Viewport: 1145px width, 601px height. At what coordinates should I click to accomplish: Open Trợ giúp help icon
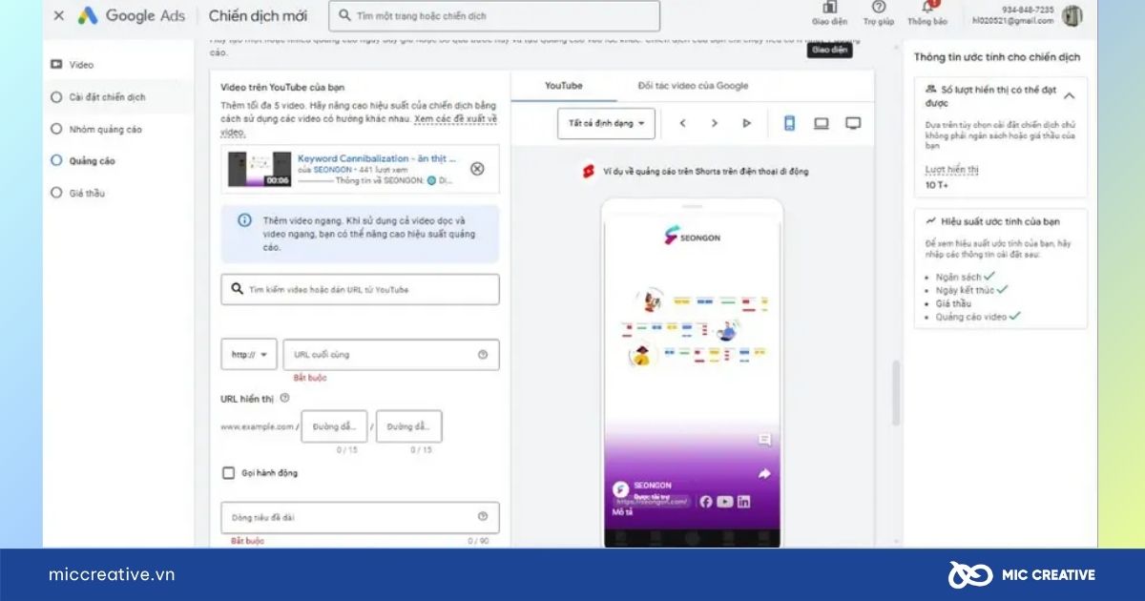tap(878, 15)
